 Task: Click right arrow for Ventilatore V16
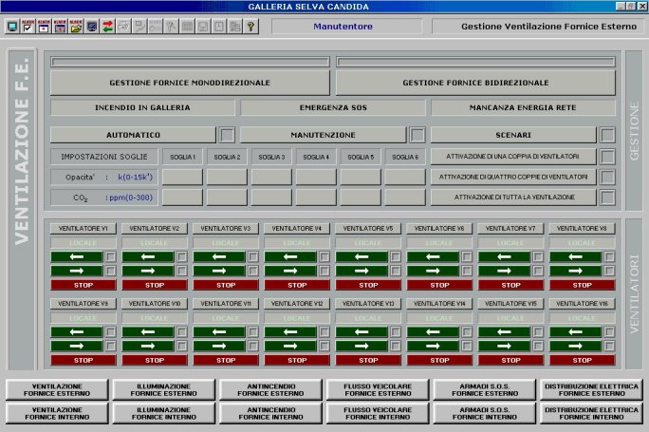575,346
